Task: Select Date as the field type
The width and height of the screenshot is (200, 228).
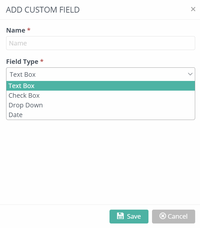Action: pos(15,115)
